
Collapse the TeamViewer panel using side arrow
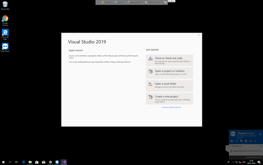[227, 148]
